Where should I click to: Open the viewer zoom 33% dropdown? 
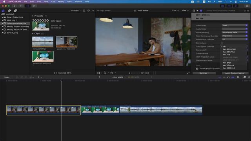coord(175,11)
